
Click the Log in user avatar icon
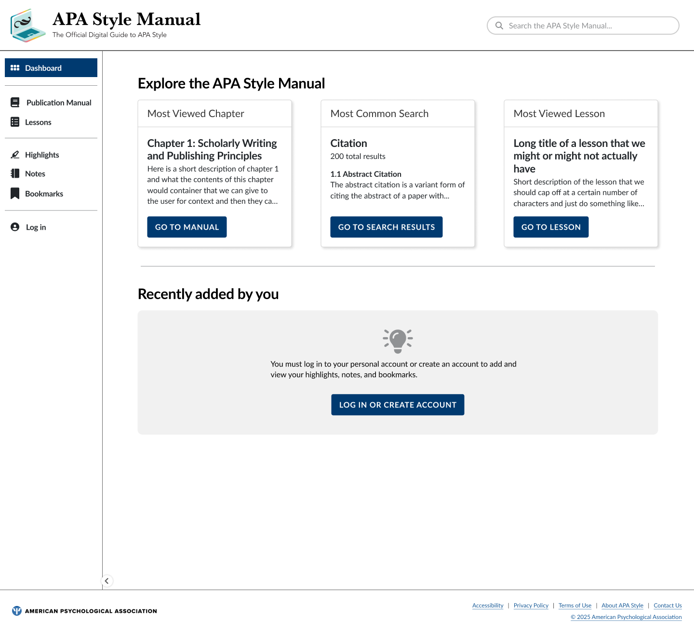(x=15, y=227)
